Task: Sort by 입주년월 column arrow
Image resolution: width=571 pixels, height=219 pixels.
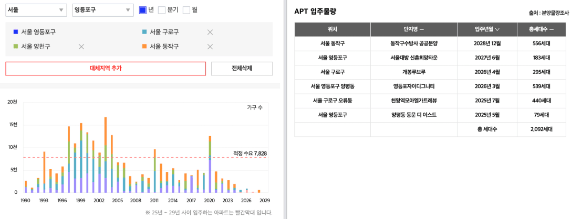Action: pyautogui.click(x=497, y=29)
